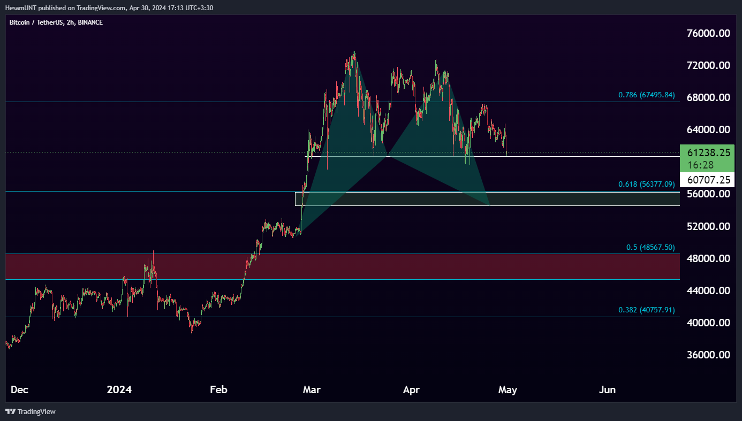Click the 0.382 (40757.91) Fibonacci label
Screen dimensions: 742x421
coord(647,310)
